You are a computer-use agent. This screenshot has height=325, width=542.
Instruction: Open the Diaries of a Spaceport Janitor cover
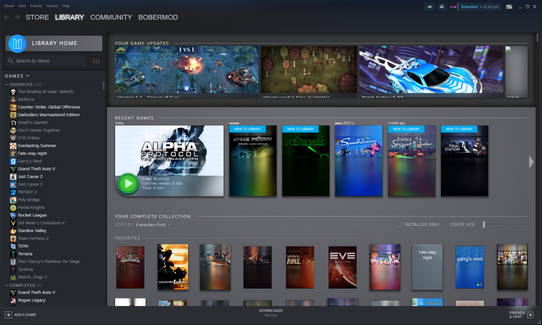[x=412, y=161]
